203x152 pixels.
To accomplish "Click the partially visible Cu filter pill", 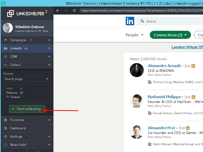I will pos(198,35).
